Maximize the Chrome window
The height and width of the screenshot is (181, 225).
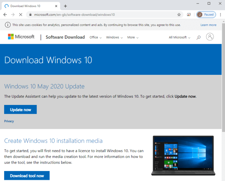click(209, 4)
